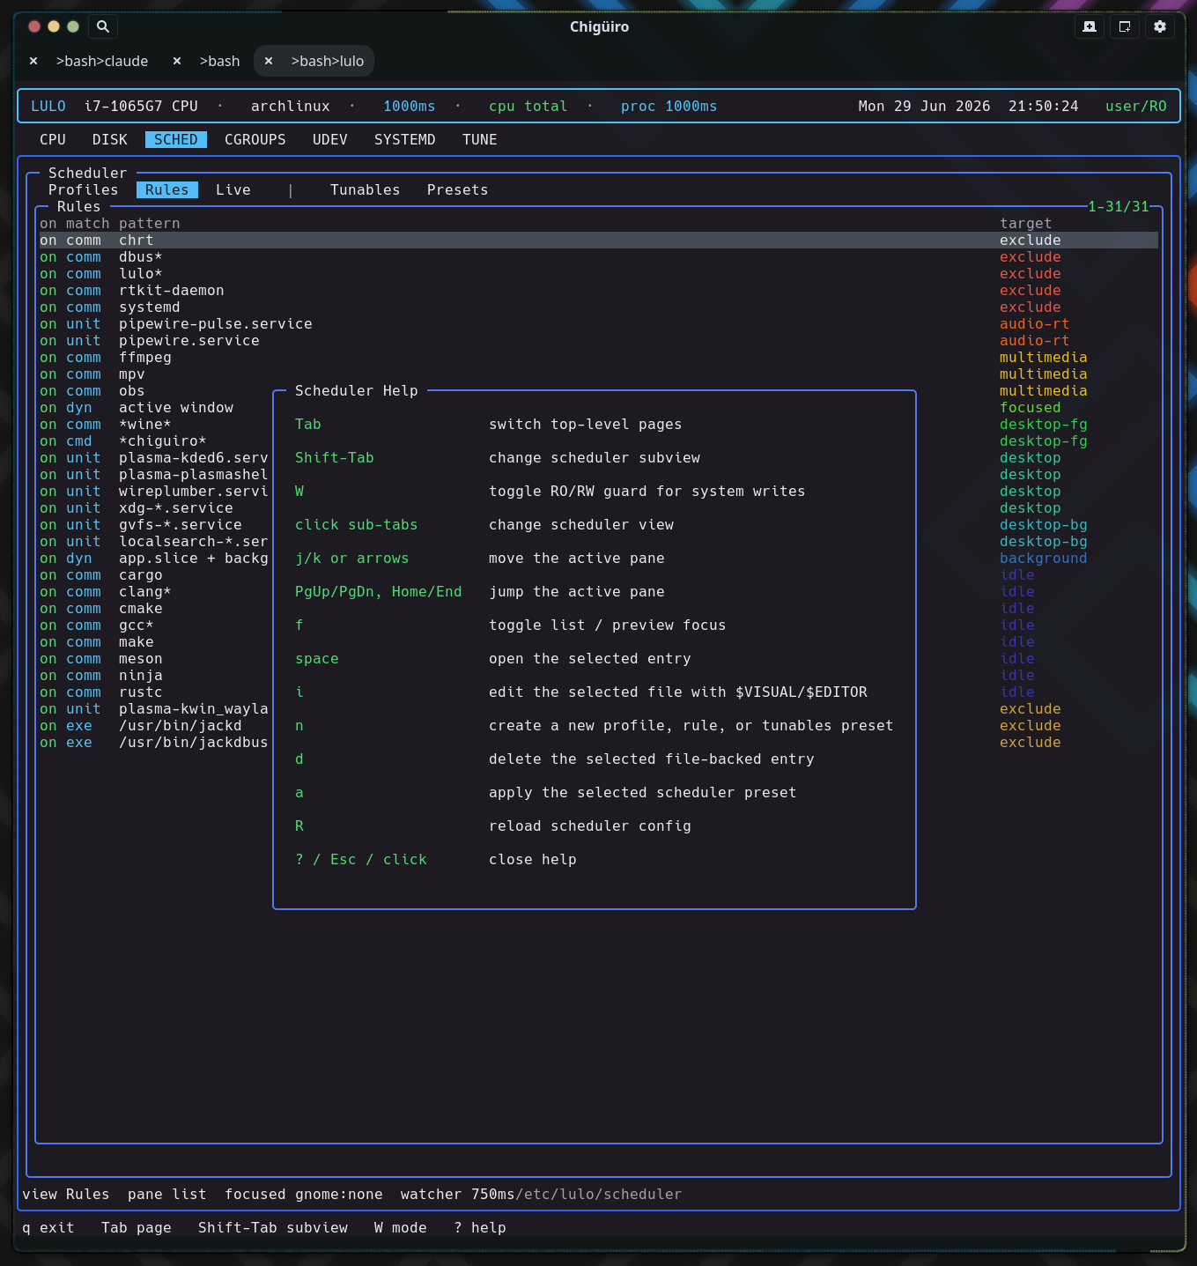Open the Tunables sub-tab
This screenshot has width=1197, height=1266.
point(366,189)
